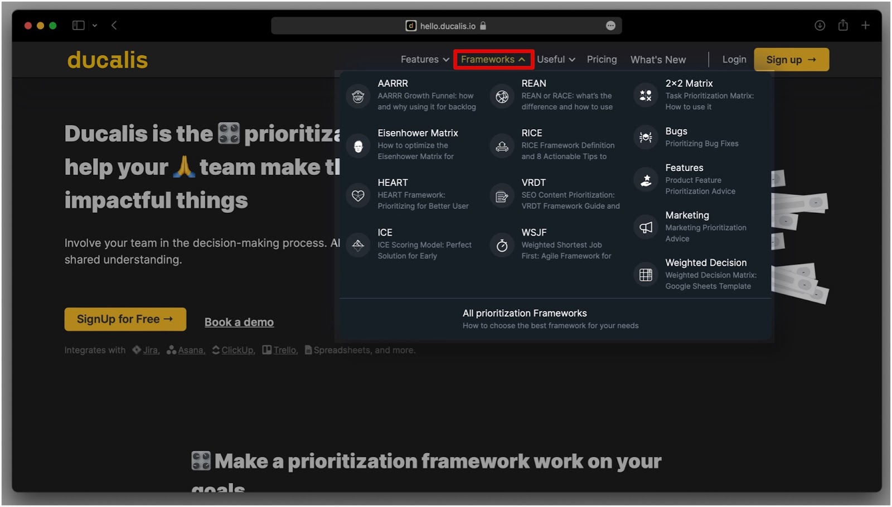The image size is (892, 507).
Task: Click 'Product Feature Prioritization Advice' text
Action: point(700,186)
